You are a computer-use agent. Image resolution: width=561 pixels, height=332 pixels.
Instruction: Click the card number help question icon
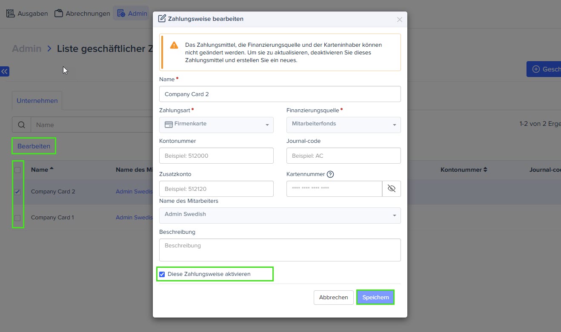330,174
